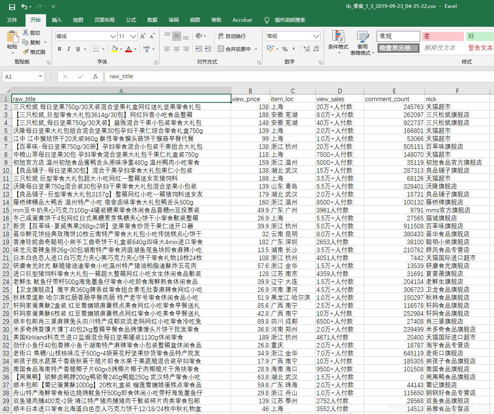
Task: Align text right
Action: (x=186, y=49)
